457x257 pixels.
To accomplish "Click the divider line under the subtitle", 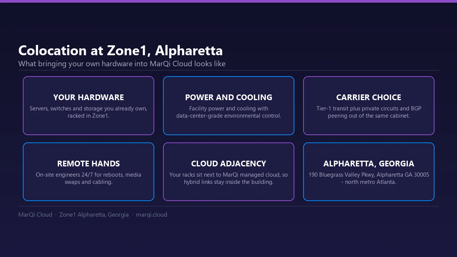I will (228, 70).
